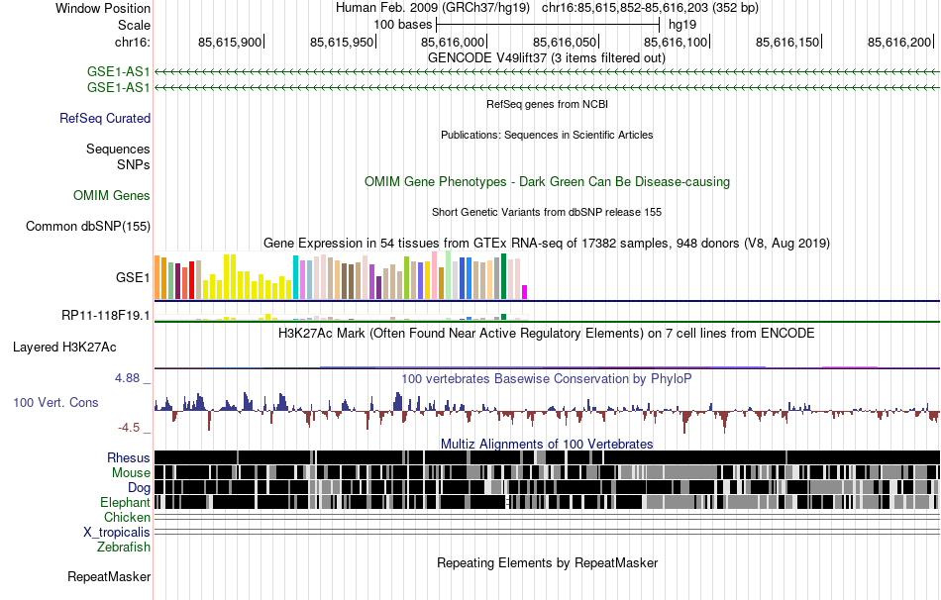Click the OMIM Genes track label

112,196
